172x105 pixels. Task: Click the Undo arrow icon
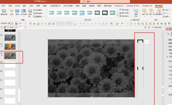(20, 24)
